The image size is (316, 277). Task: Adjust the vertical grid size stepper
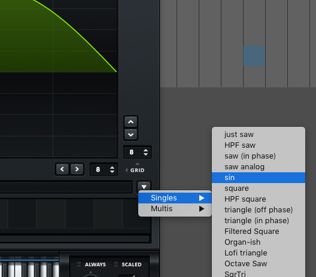click(x=145, y=152)
